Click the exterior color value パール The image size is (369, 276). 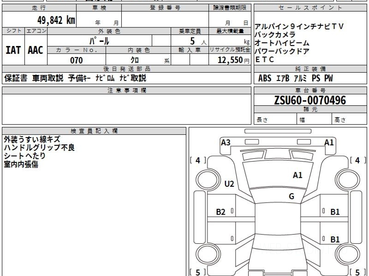pos(99,40)
